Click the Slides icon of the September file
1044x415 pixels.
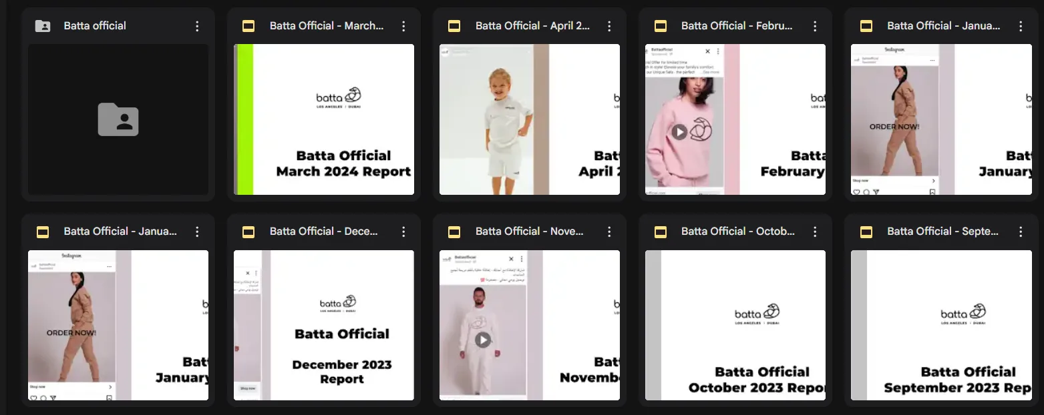tap(866, 232)
